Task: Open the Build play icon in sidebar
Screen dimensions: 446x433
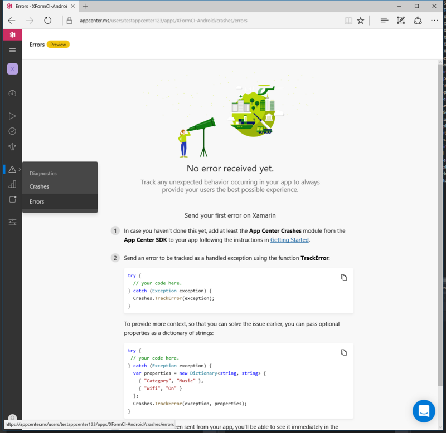Action: click(12, 116)
